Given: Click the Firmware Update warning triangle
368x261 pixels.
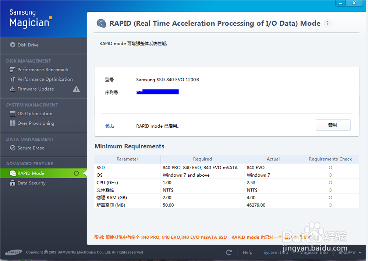Looking at the screenshot, I should click(76, 89).
